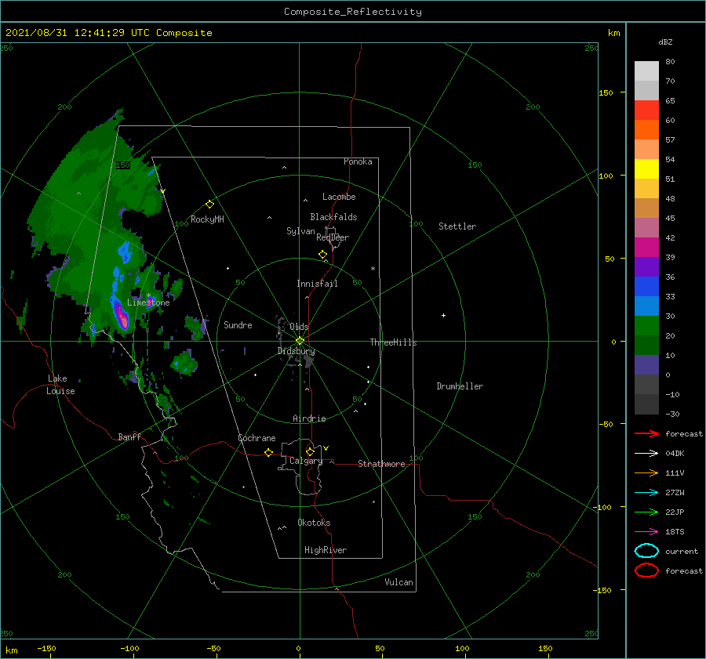Click the RockyMH label
This screenshot has height=659, width=706.
pos(207,219)
